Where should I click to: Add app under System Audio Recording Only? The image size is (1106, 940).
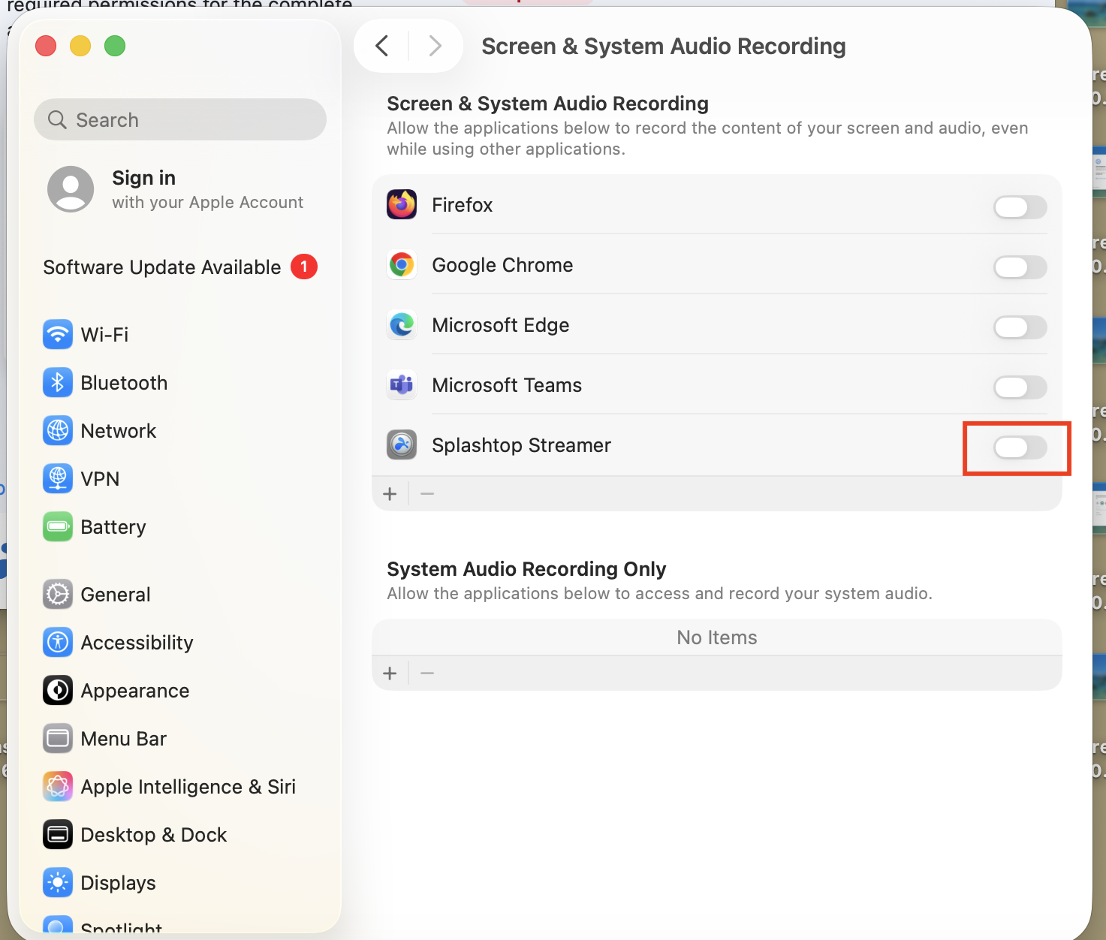tap(390, 673)
